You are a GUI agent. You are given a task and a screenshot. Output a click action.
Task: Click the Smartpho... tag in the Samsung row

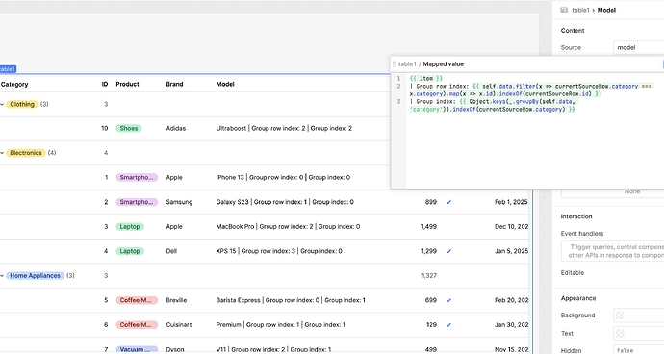(x=137, y=202)
